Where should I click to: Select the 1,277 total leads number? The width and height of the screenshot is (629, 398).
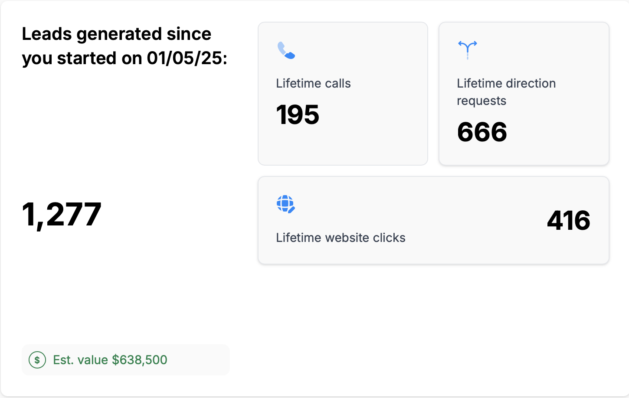pos(62,214)
